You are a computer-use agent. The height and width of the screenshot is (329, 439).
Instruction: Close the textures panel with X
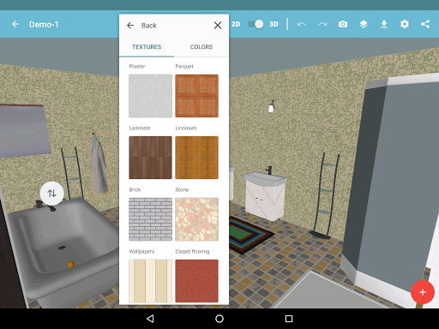(218, 26)
